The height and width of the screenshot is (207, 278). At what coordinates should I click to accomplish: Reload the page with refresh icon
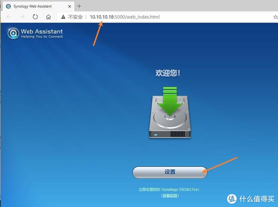click(x=35, y=17)
